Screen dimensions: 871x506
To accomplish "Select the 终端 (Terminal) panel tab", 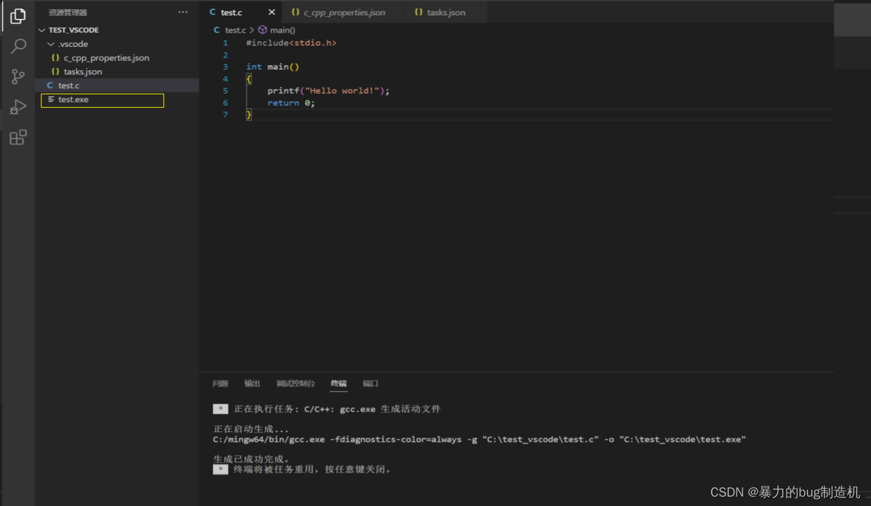I will [338, 384].
